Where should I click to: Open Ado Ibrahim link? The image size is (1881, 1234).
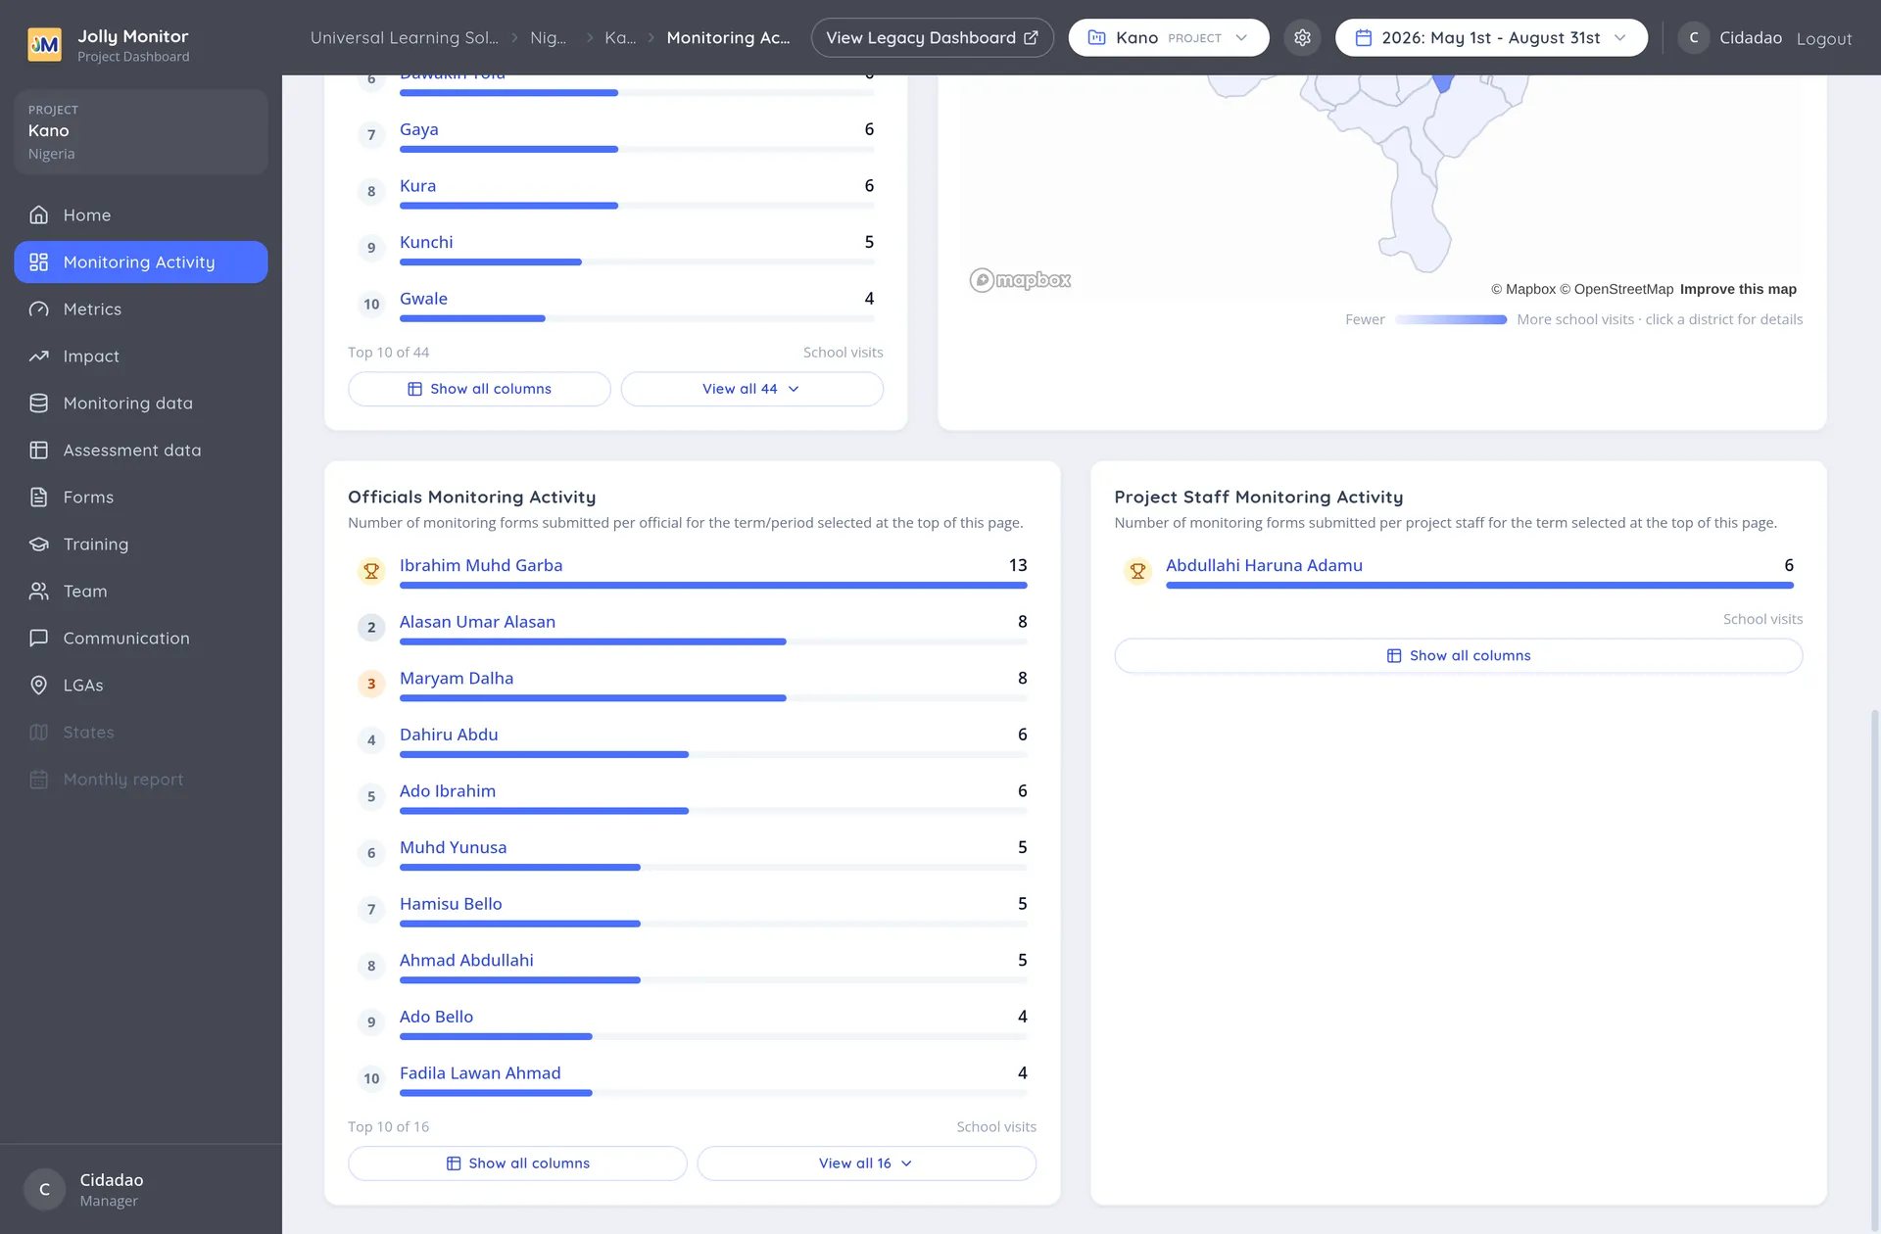coord(448,790)
